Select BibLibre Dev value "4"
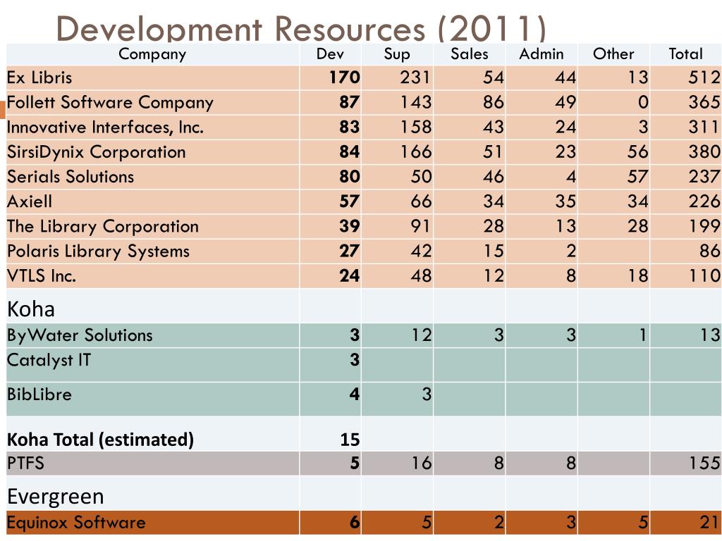 click(355, 394)
